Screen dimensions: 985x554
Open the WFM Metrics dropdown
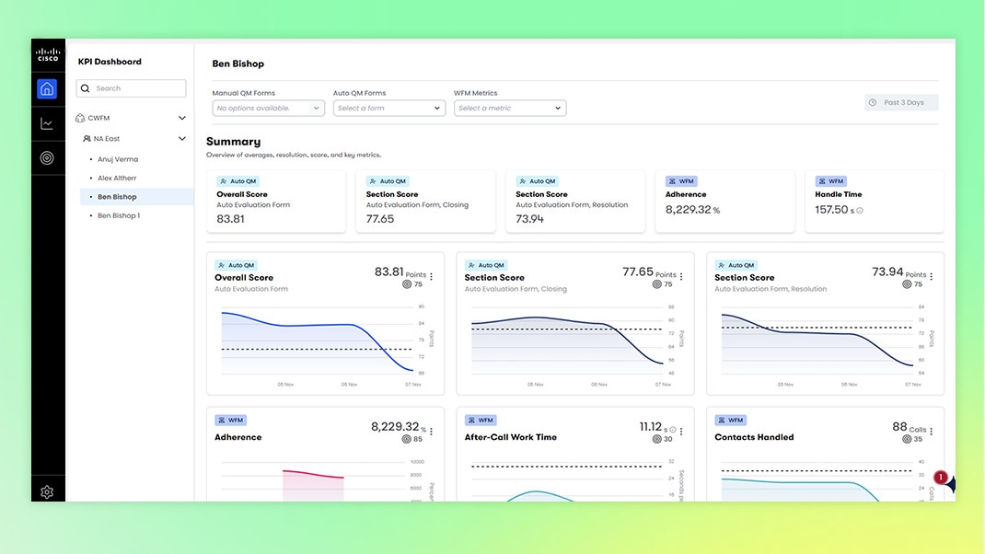pos(509,109)
